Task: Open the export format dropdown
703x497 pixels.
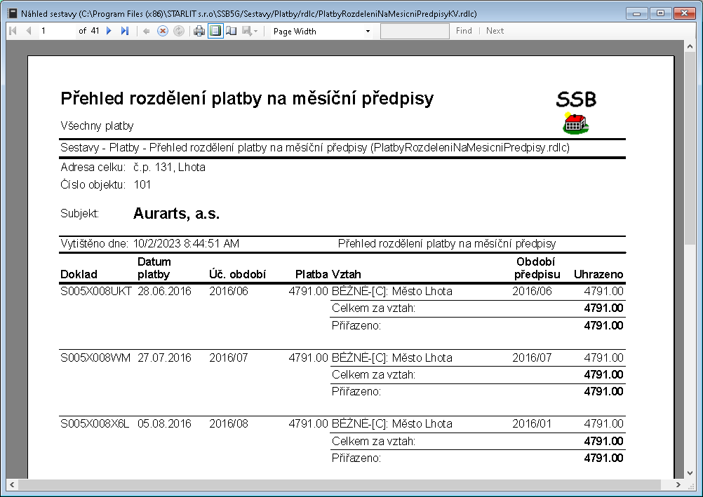Action: [250, 31]
